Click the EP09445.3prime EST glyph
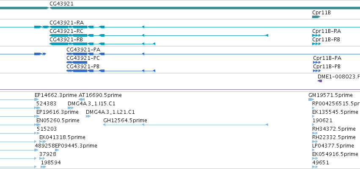Viewport: 360px width, 169px height. coord(57,150)
